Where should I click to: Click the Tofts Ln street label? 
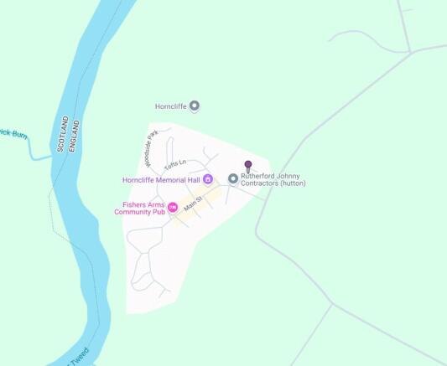click(x=175, y=164)
